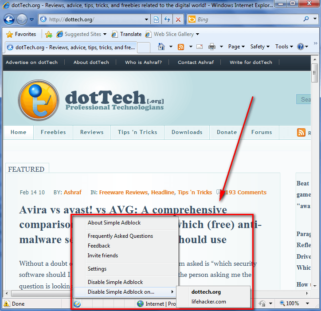Open the Tools dropdown menu

[x=284, y=47]
